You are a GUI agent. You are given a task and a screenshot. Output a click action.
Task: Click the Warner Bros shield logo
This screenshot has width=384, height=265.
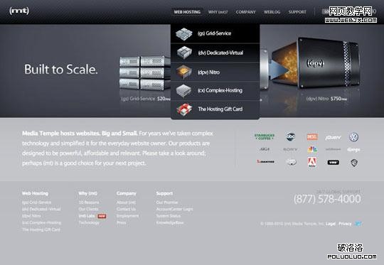click(353, 163)
